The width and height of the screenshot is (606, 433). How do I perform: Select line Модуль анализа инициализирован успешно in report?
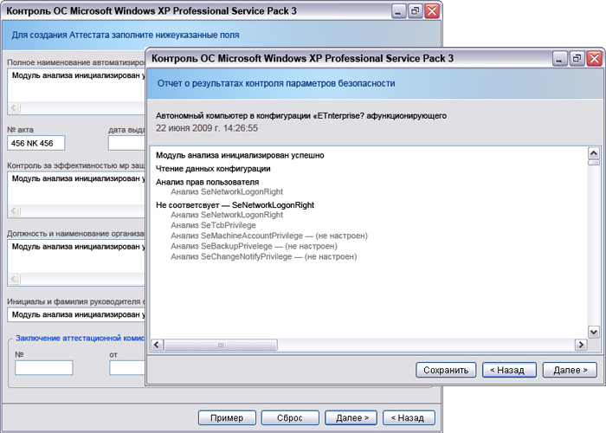[240, 155]
